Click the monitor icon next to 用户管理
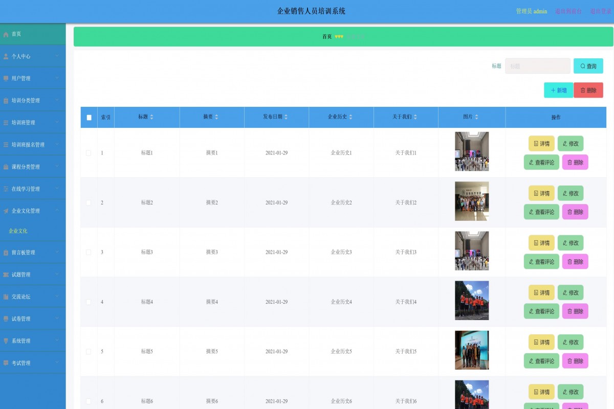This screenshot has width=614, height=409. [6, 78]
